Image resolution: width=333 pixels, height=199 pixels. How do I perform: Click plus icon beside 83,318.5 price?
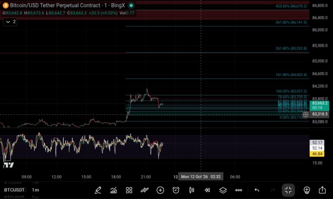306,114
